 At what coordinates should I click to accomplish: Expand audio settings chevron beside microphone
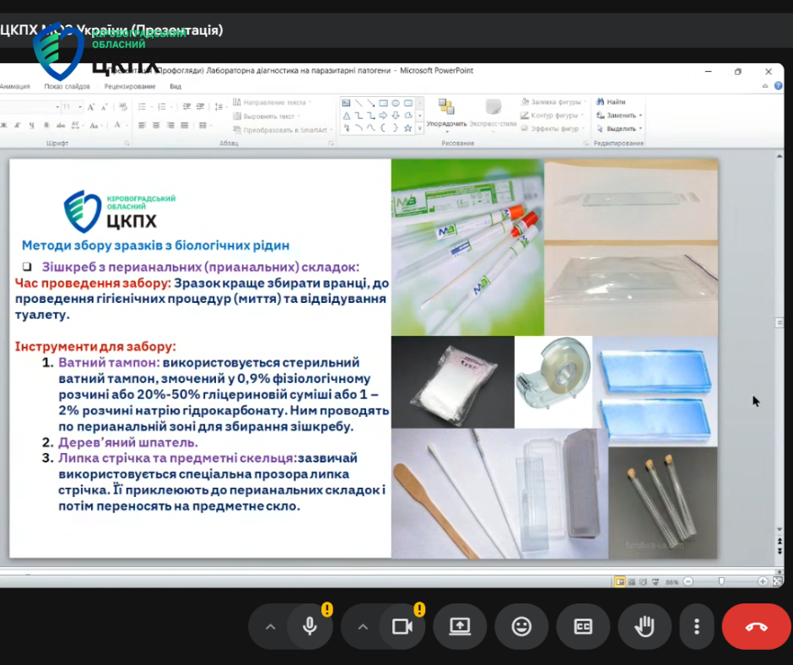tap(270, 626)
